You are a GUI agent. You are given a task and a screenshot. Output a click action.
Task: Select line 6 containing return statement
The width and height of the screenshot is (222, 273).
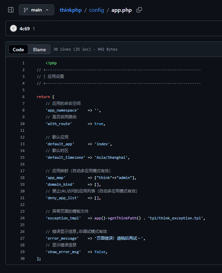coord(23,96)
